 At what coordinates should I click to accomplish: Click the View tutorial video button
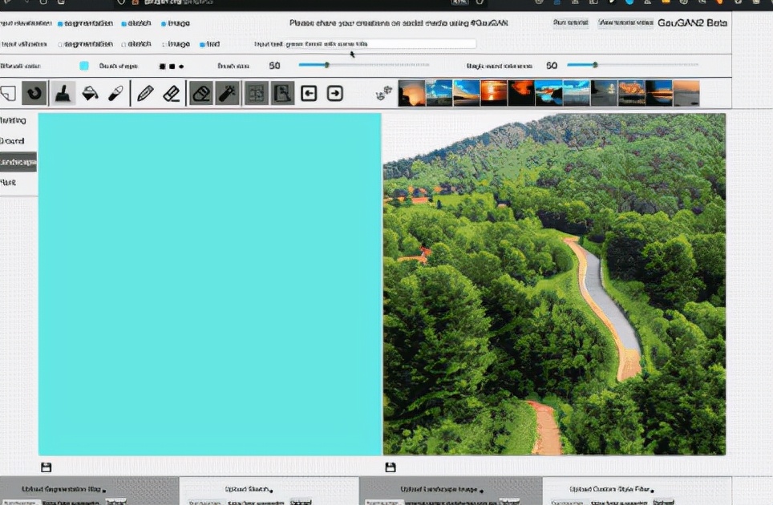625,23
